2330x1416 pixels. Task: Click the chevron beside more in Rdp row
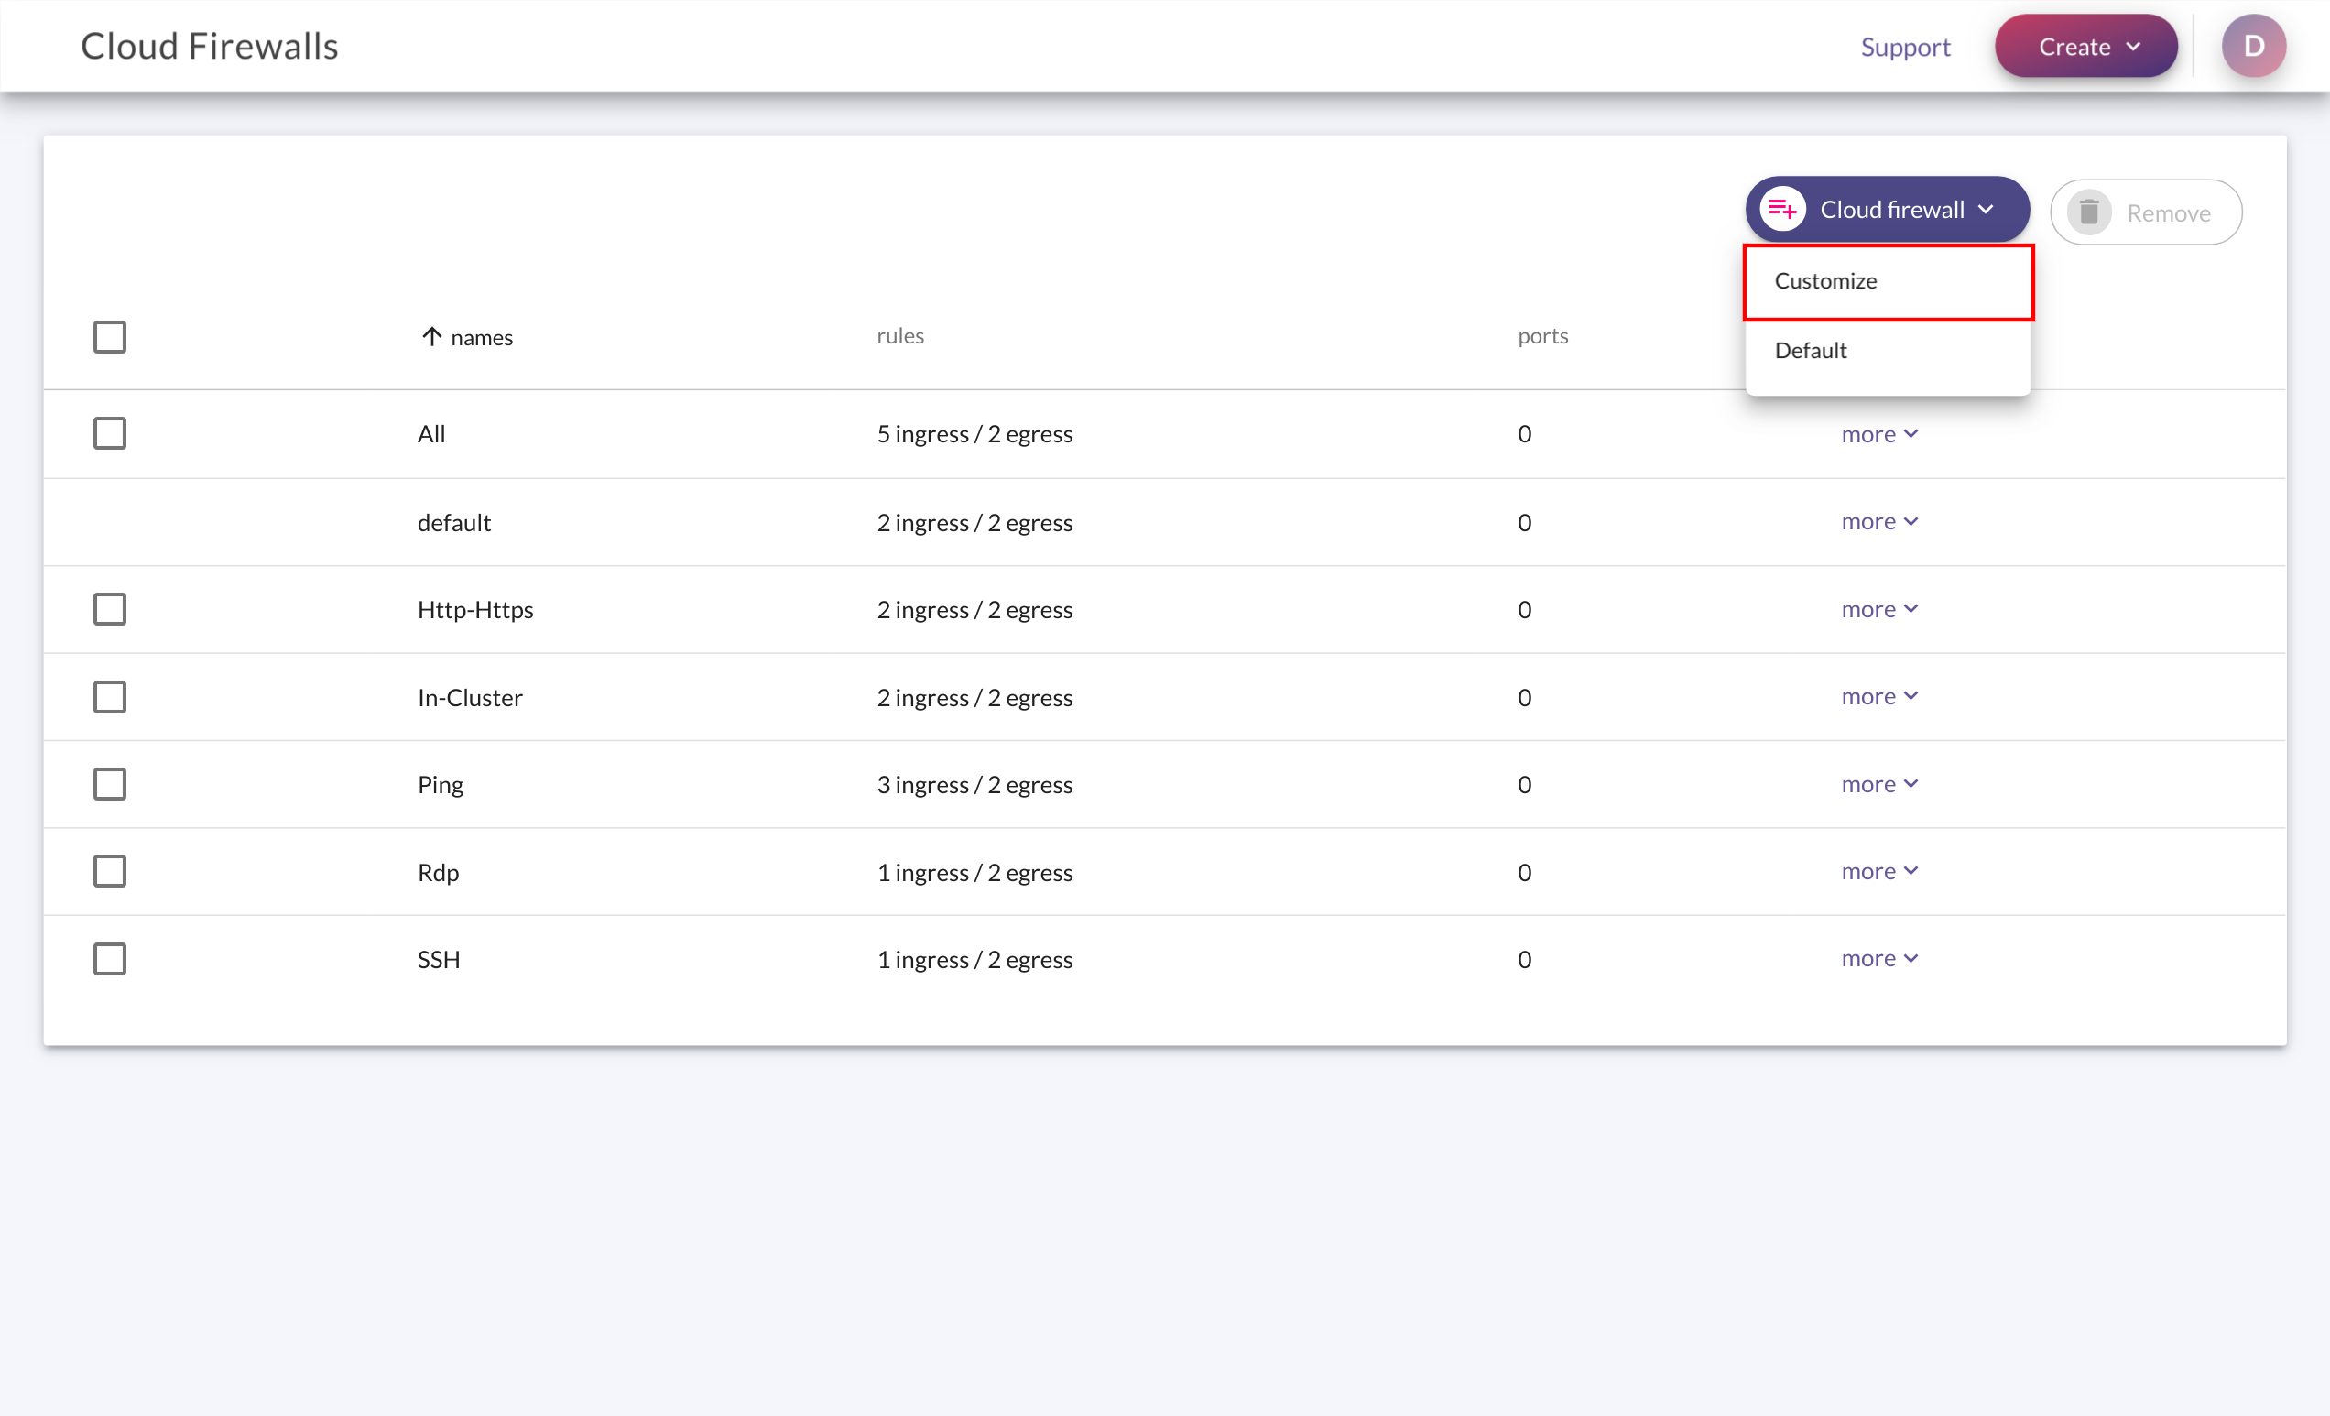[x=1911, y=871]
